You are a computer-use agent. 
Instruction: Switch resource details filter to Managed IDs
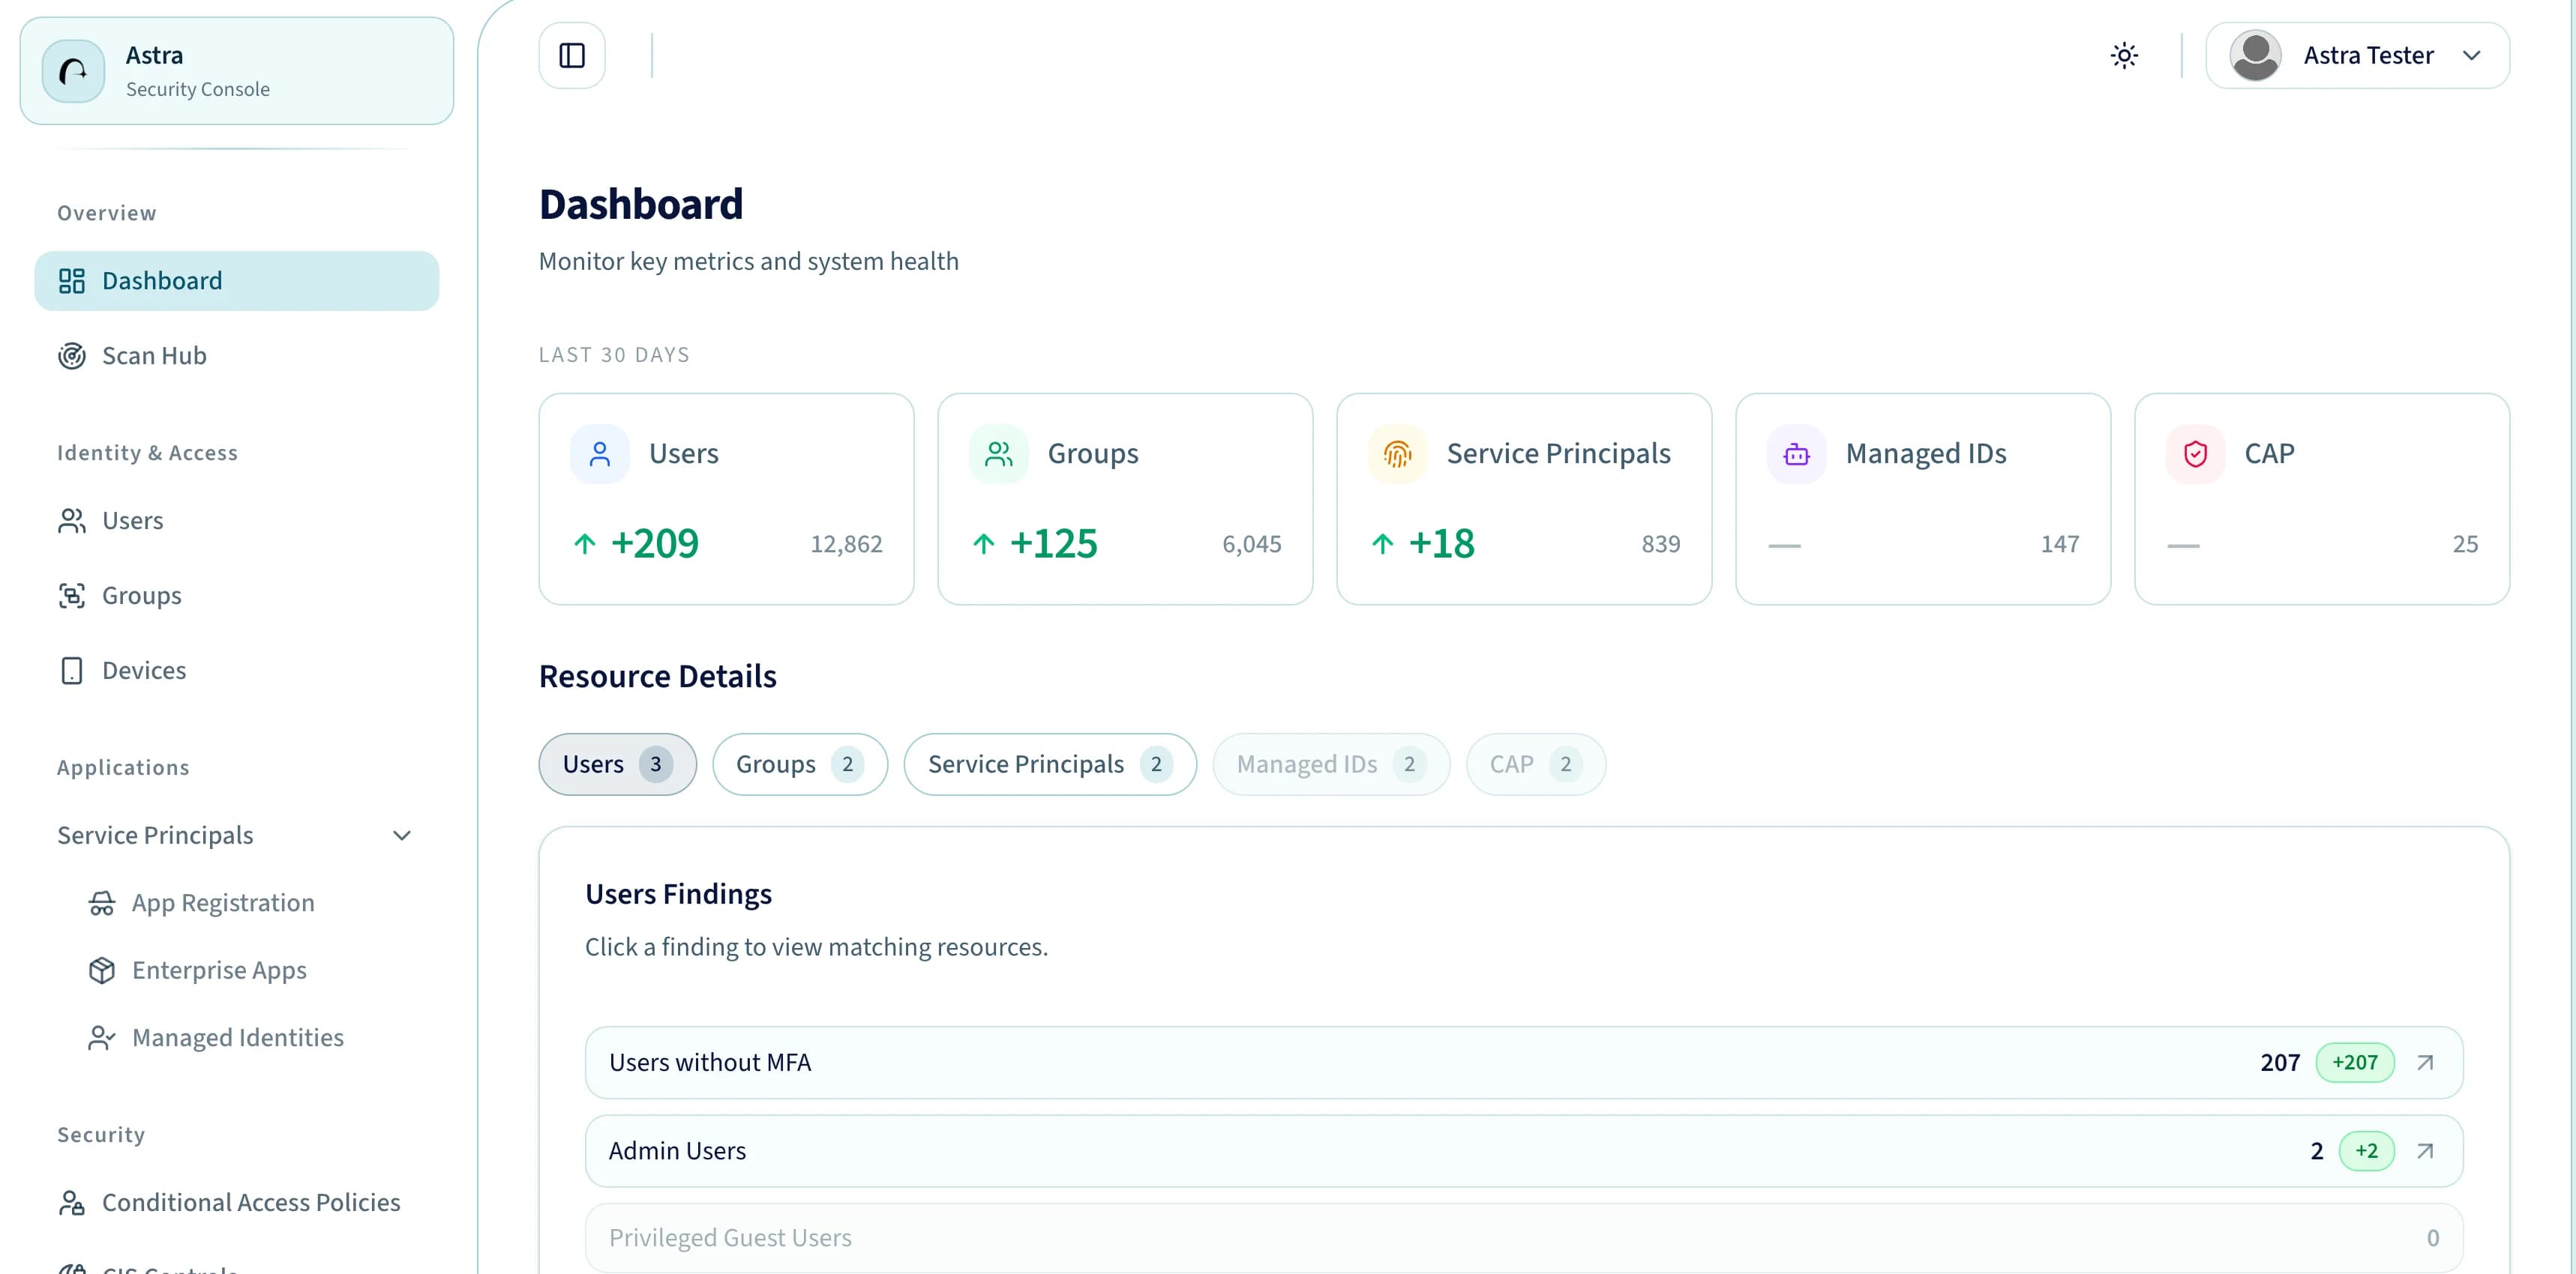(x=1330, y=764)
